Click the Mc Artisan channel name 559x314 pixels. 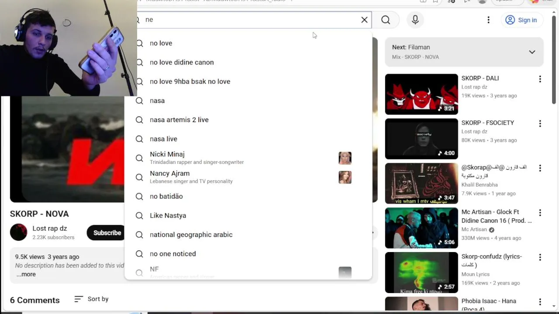tap(474, 229)
